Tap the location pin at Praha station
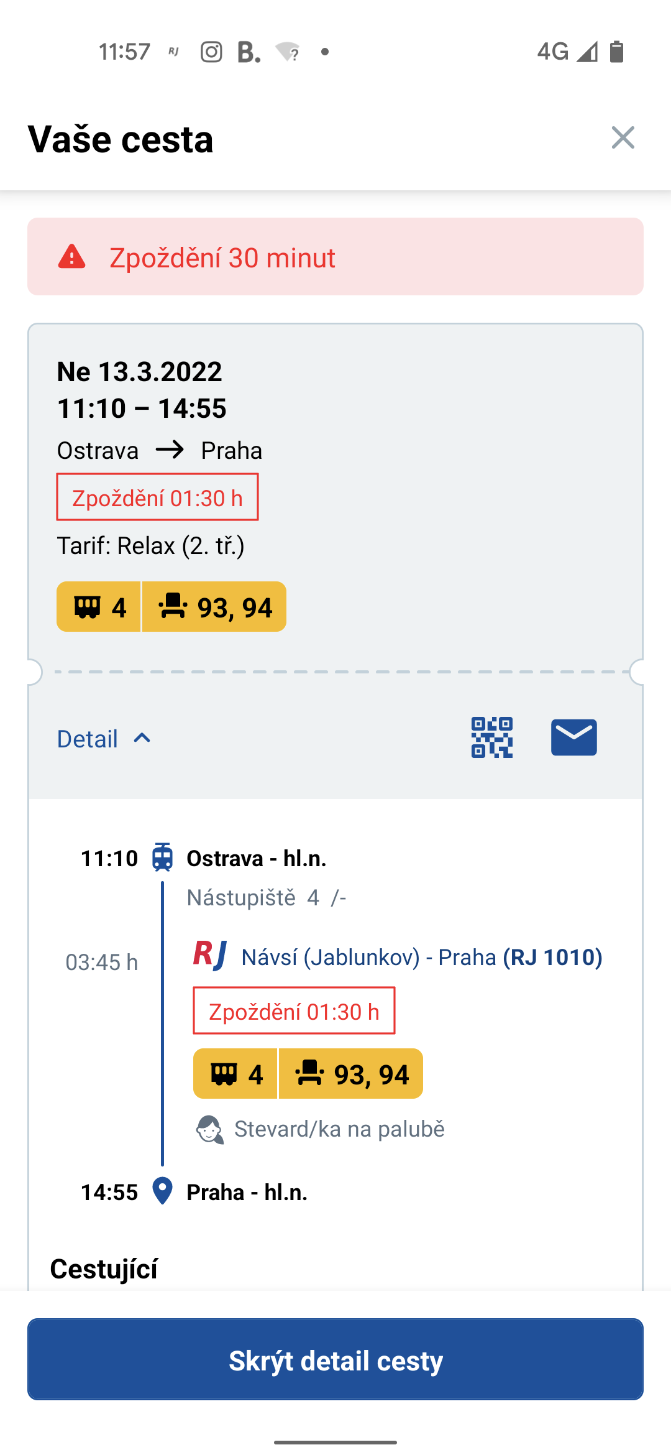The height and width of the screenshot is (1455, 671). (163, 1191)
